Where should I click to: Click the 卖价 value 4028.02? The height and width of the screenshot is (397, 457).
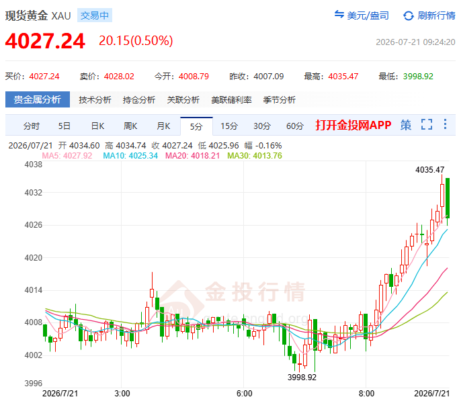119,77
